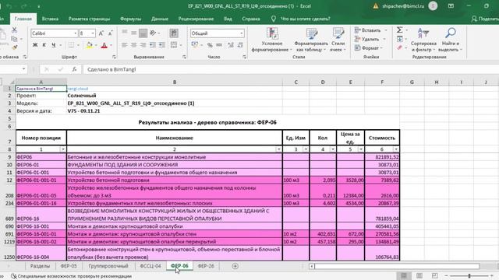Click Fill down icon under AutoSum
499x280 pixels.
(400, 39)
